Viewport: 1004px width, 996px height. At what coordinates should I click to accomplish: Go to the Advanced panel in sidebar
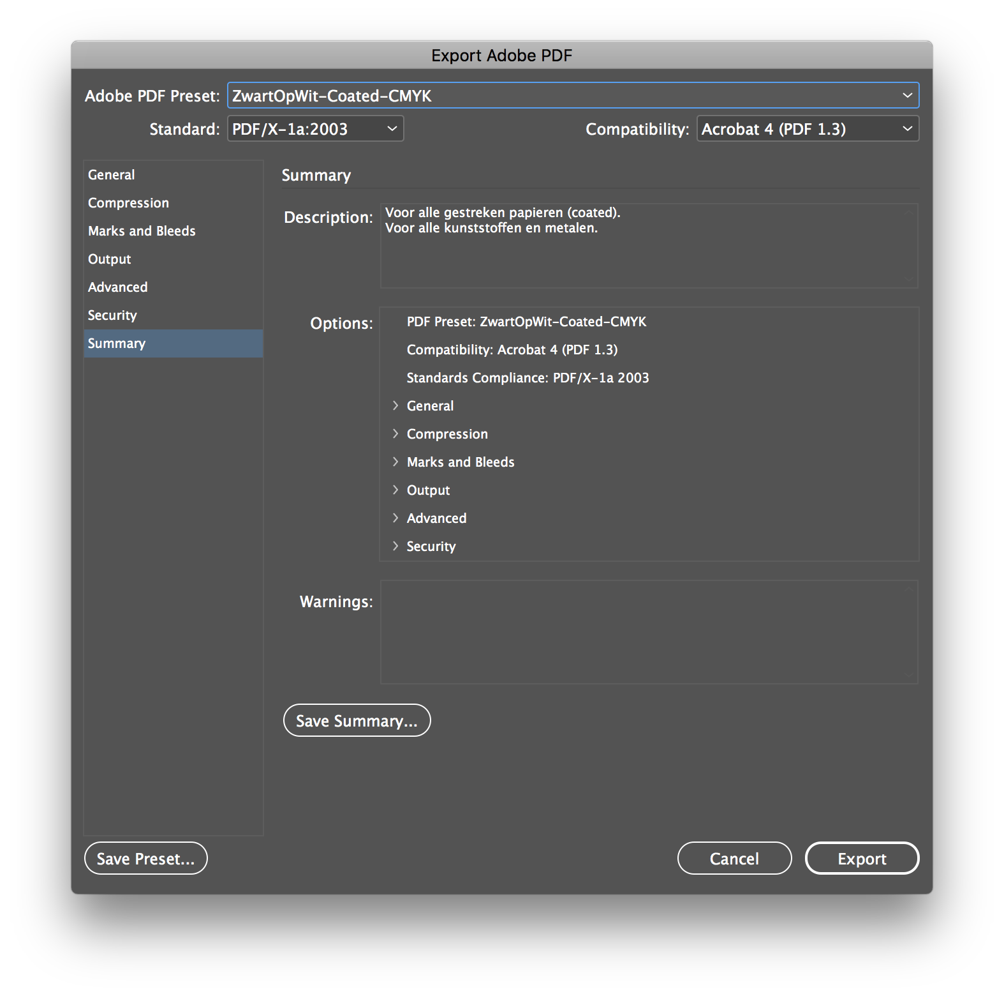click(x=173, y=287)
